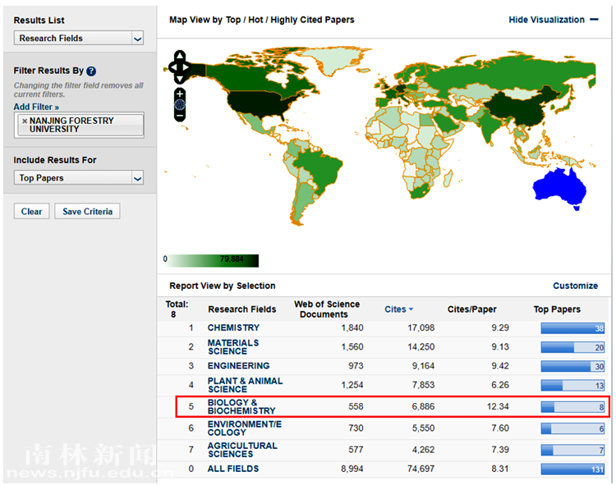Image resolution: width=616 pixels, height=485 pixels.
Task: Open the Research Fields results list dropdown
Action: click(x=137, y=39)
